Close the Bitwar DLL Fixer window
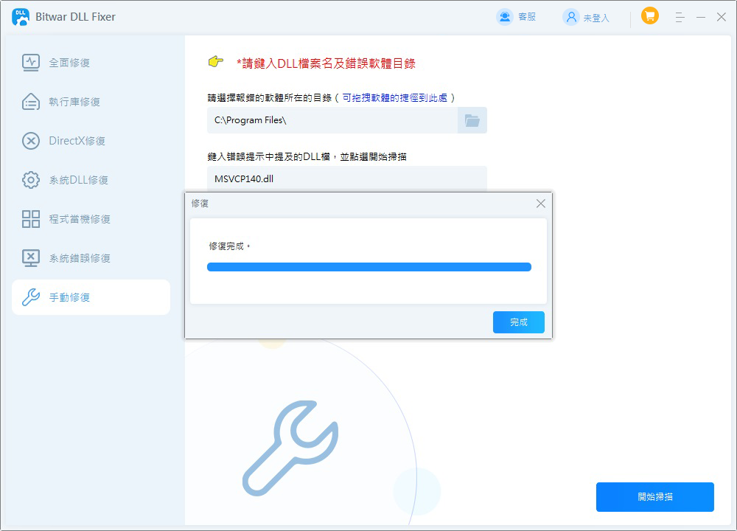 (x=722, y=17)
